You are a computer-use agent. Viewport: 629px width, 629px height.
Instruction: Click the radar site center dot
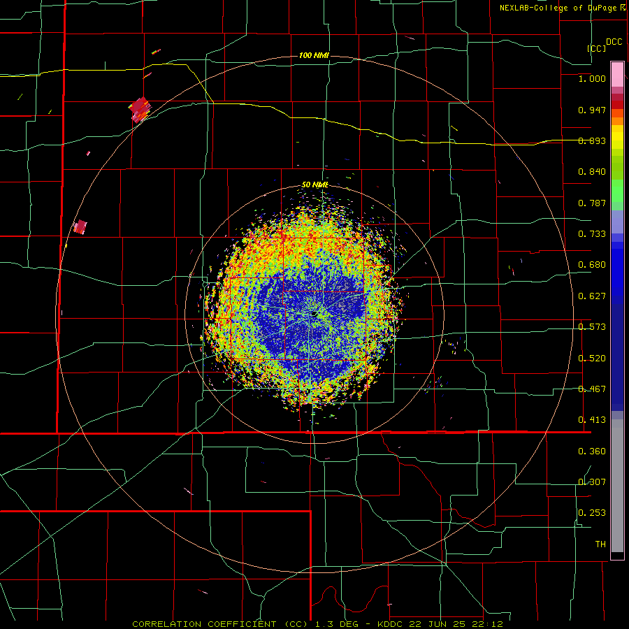point(314,313)
